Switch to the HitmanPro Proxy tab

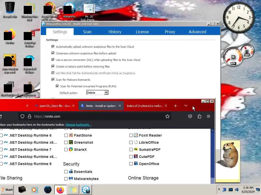point(170,32)
